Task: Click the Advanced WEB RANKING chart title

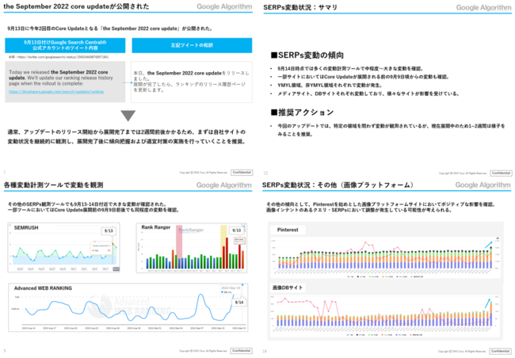Action: (x=43, y=288)
